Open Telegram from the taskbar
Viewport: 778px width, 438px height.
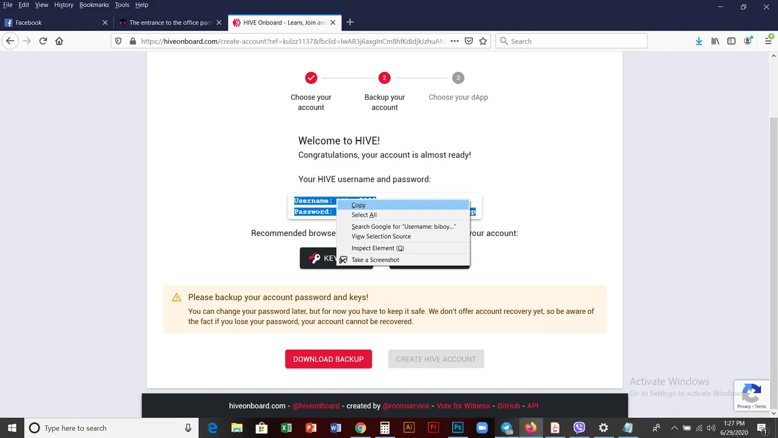506,428
